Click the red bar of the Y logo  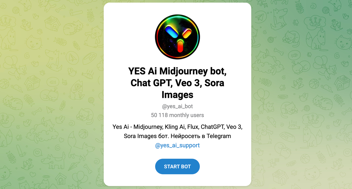point(180,46)
